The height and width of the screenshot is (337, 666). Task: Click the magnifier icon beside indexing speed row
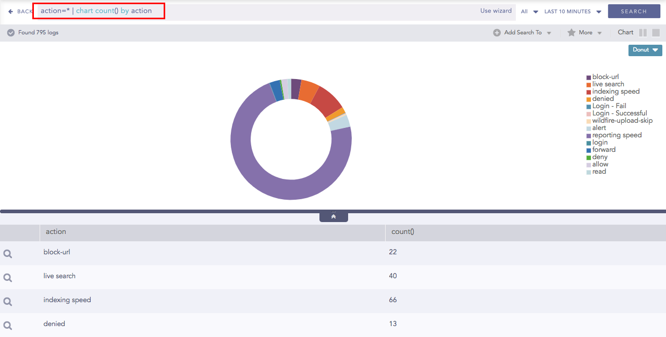point(7,302)
